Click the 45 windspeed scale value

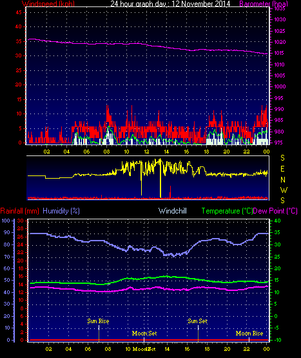pyautogui.click(x=19, y=12)
